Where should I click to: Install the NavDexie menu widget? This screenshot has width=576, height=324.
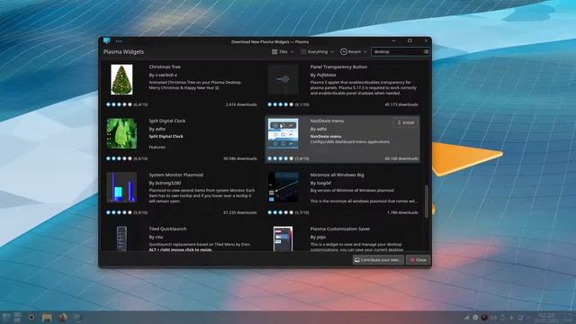coord(406,122)
